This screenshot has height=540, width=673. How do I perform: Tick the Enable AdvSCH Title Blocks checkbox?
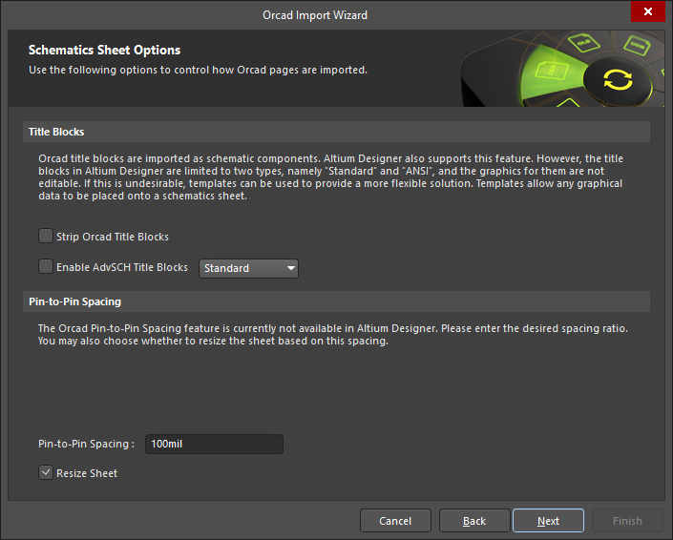tap(46, 266)
